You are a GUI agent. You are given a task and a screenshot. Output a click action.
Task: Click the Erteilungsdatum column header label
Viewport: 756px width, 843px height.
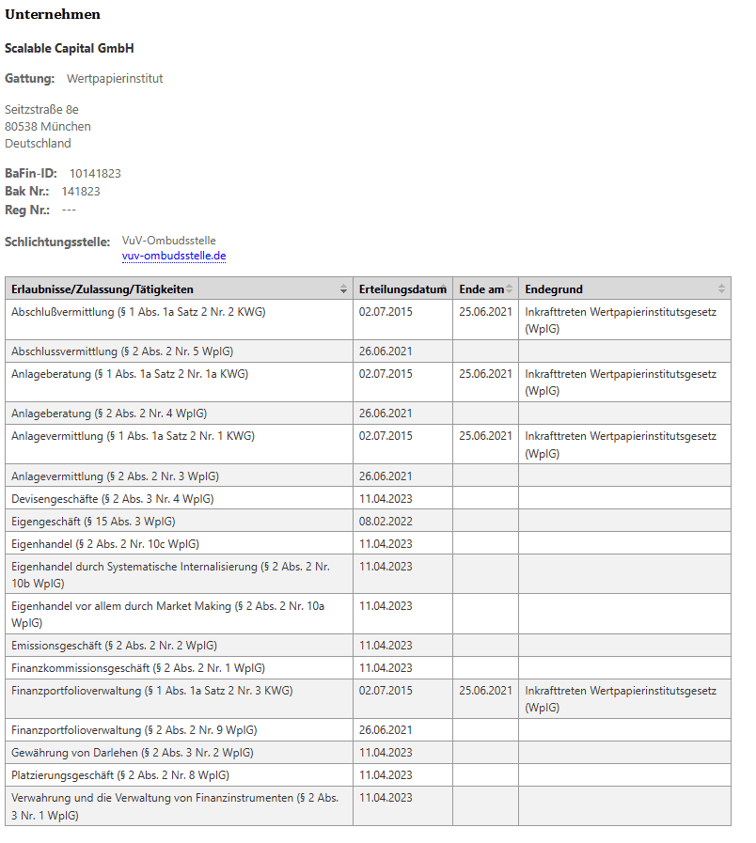[400, 289]
